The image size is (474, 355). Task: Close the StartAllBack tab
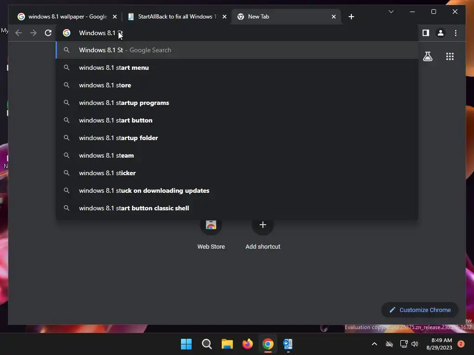click(225, 17)
